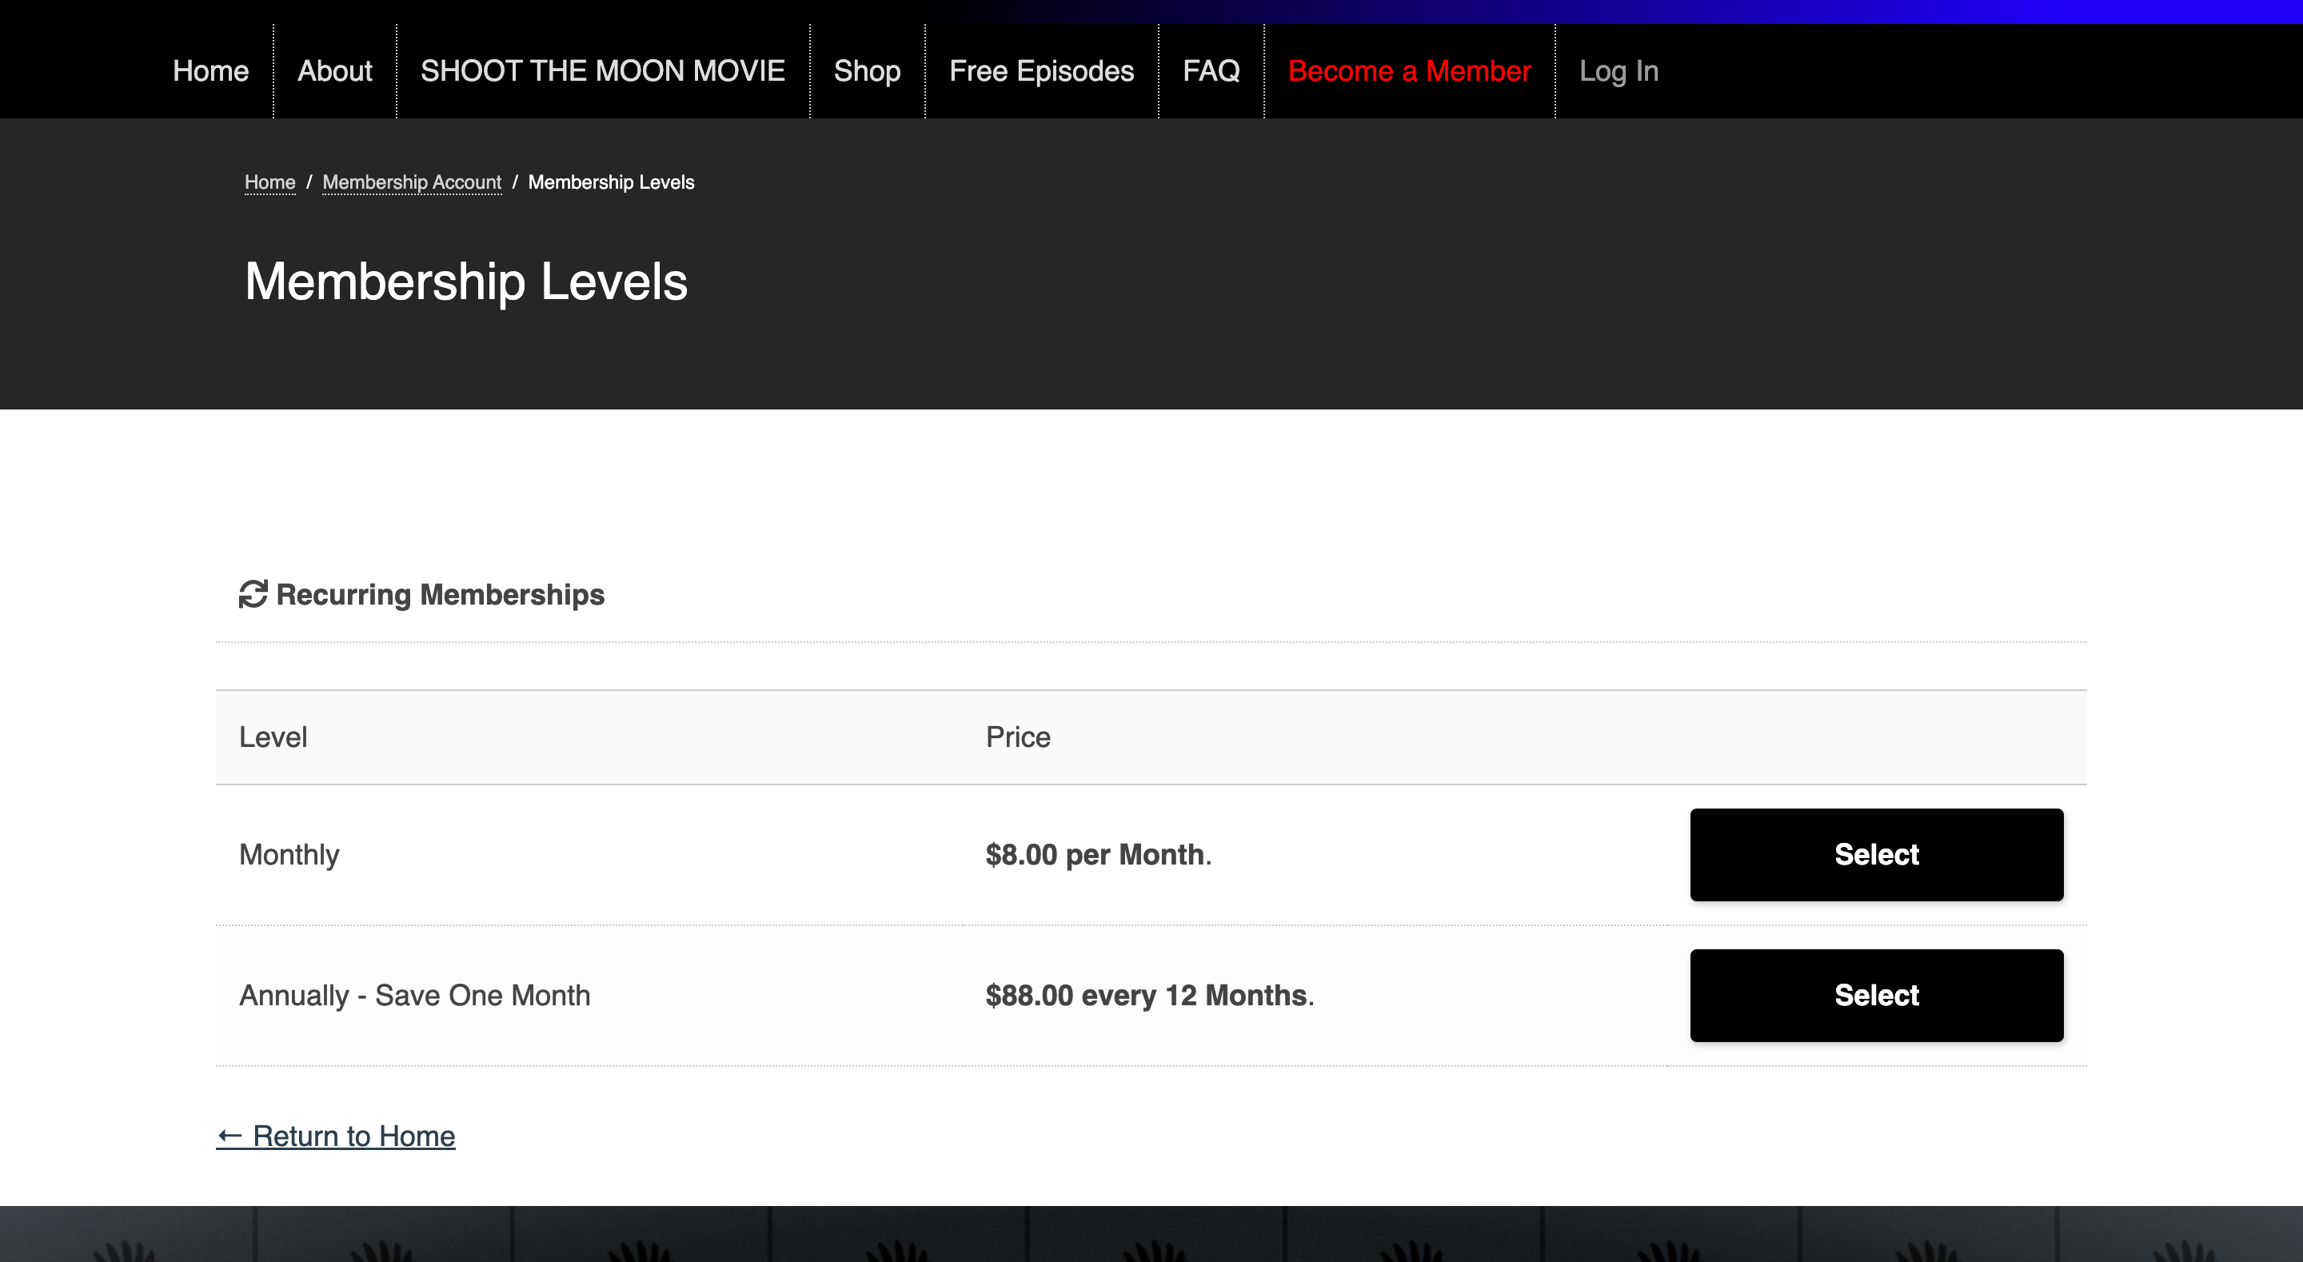Toggle the recurring membership refresh icon
The width and height of the screenshot is (2303, 1262).
pos(252,593)
